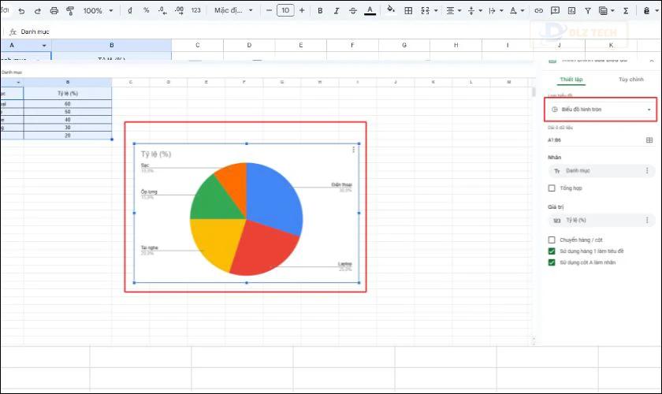Click the Undo arrow in the toolbar
The image size is (662, 394).
21,11
